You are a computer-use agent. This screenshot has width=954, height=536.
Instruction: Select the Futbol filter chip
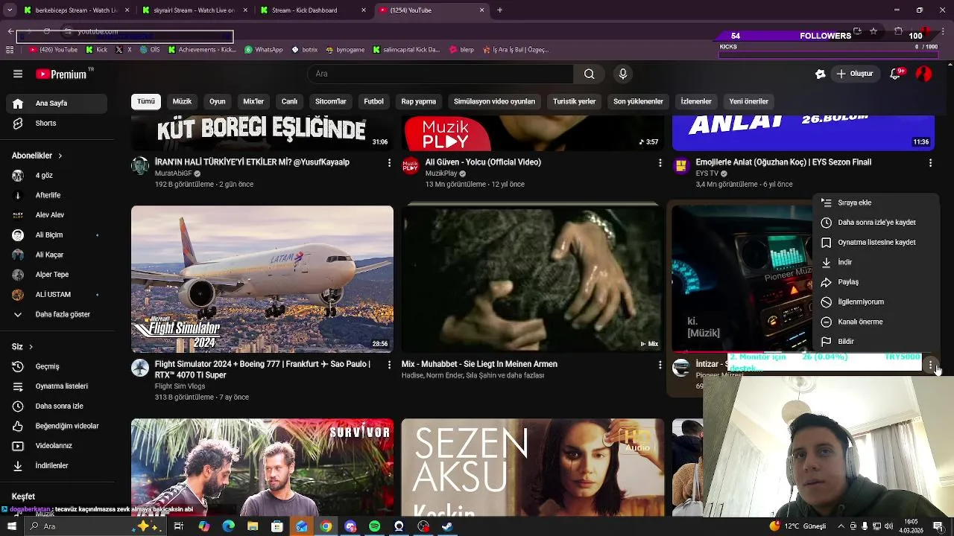point(373,101)
